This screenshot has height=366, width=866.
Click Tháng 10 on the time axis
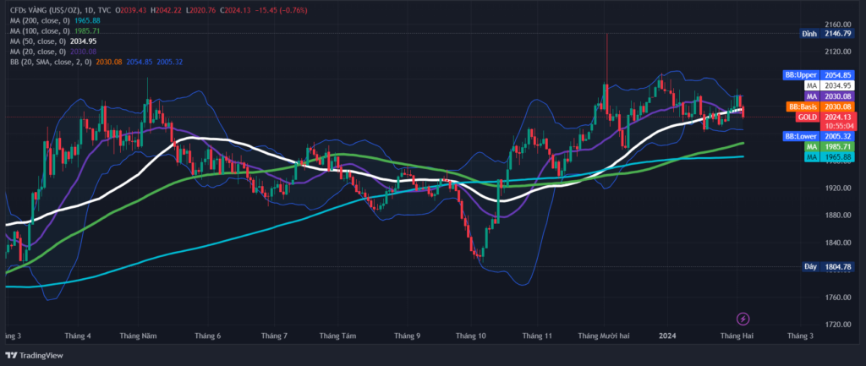click(x=470, y=336)
